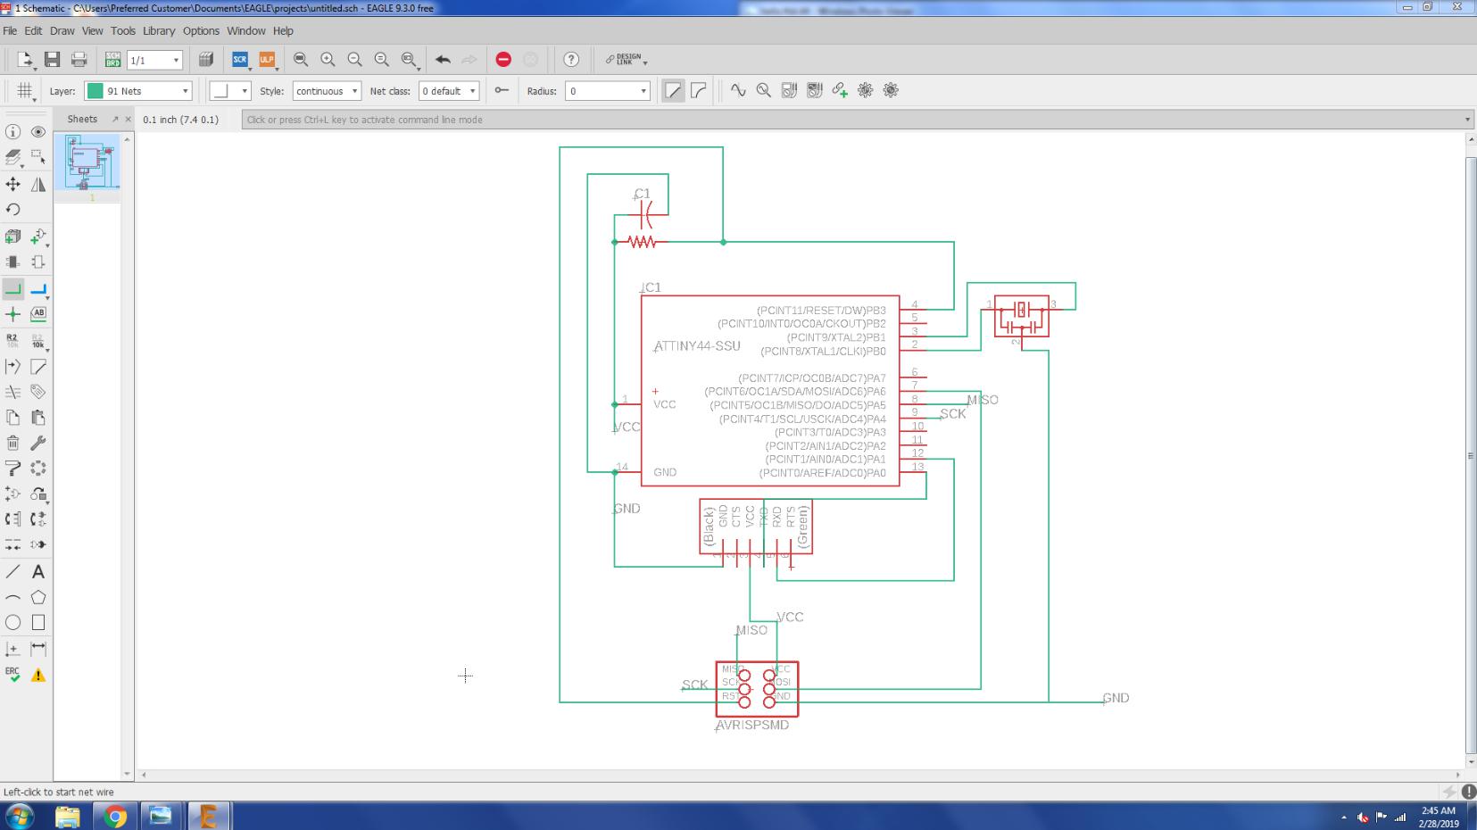The width and height of the screenshot is (1477, 830).
Task: Select the straight wire bend style
Action: (x=673, y=90)
